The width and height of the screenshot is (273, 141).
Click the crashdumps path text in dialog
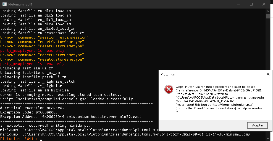pos(220,99)
